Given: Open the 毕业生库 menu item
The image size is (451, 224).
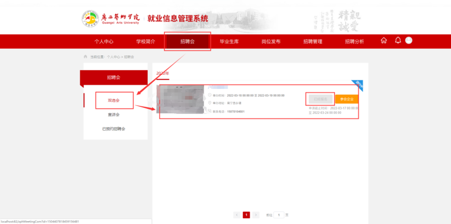Looking at the screenshot, I should tap(229, 41).
